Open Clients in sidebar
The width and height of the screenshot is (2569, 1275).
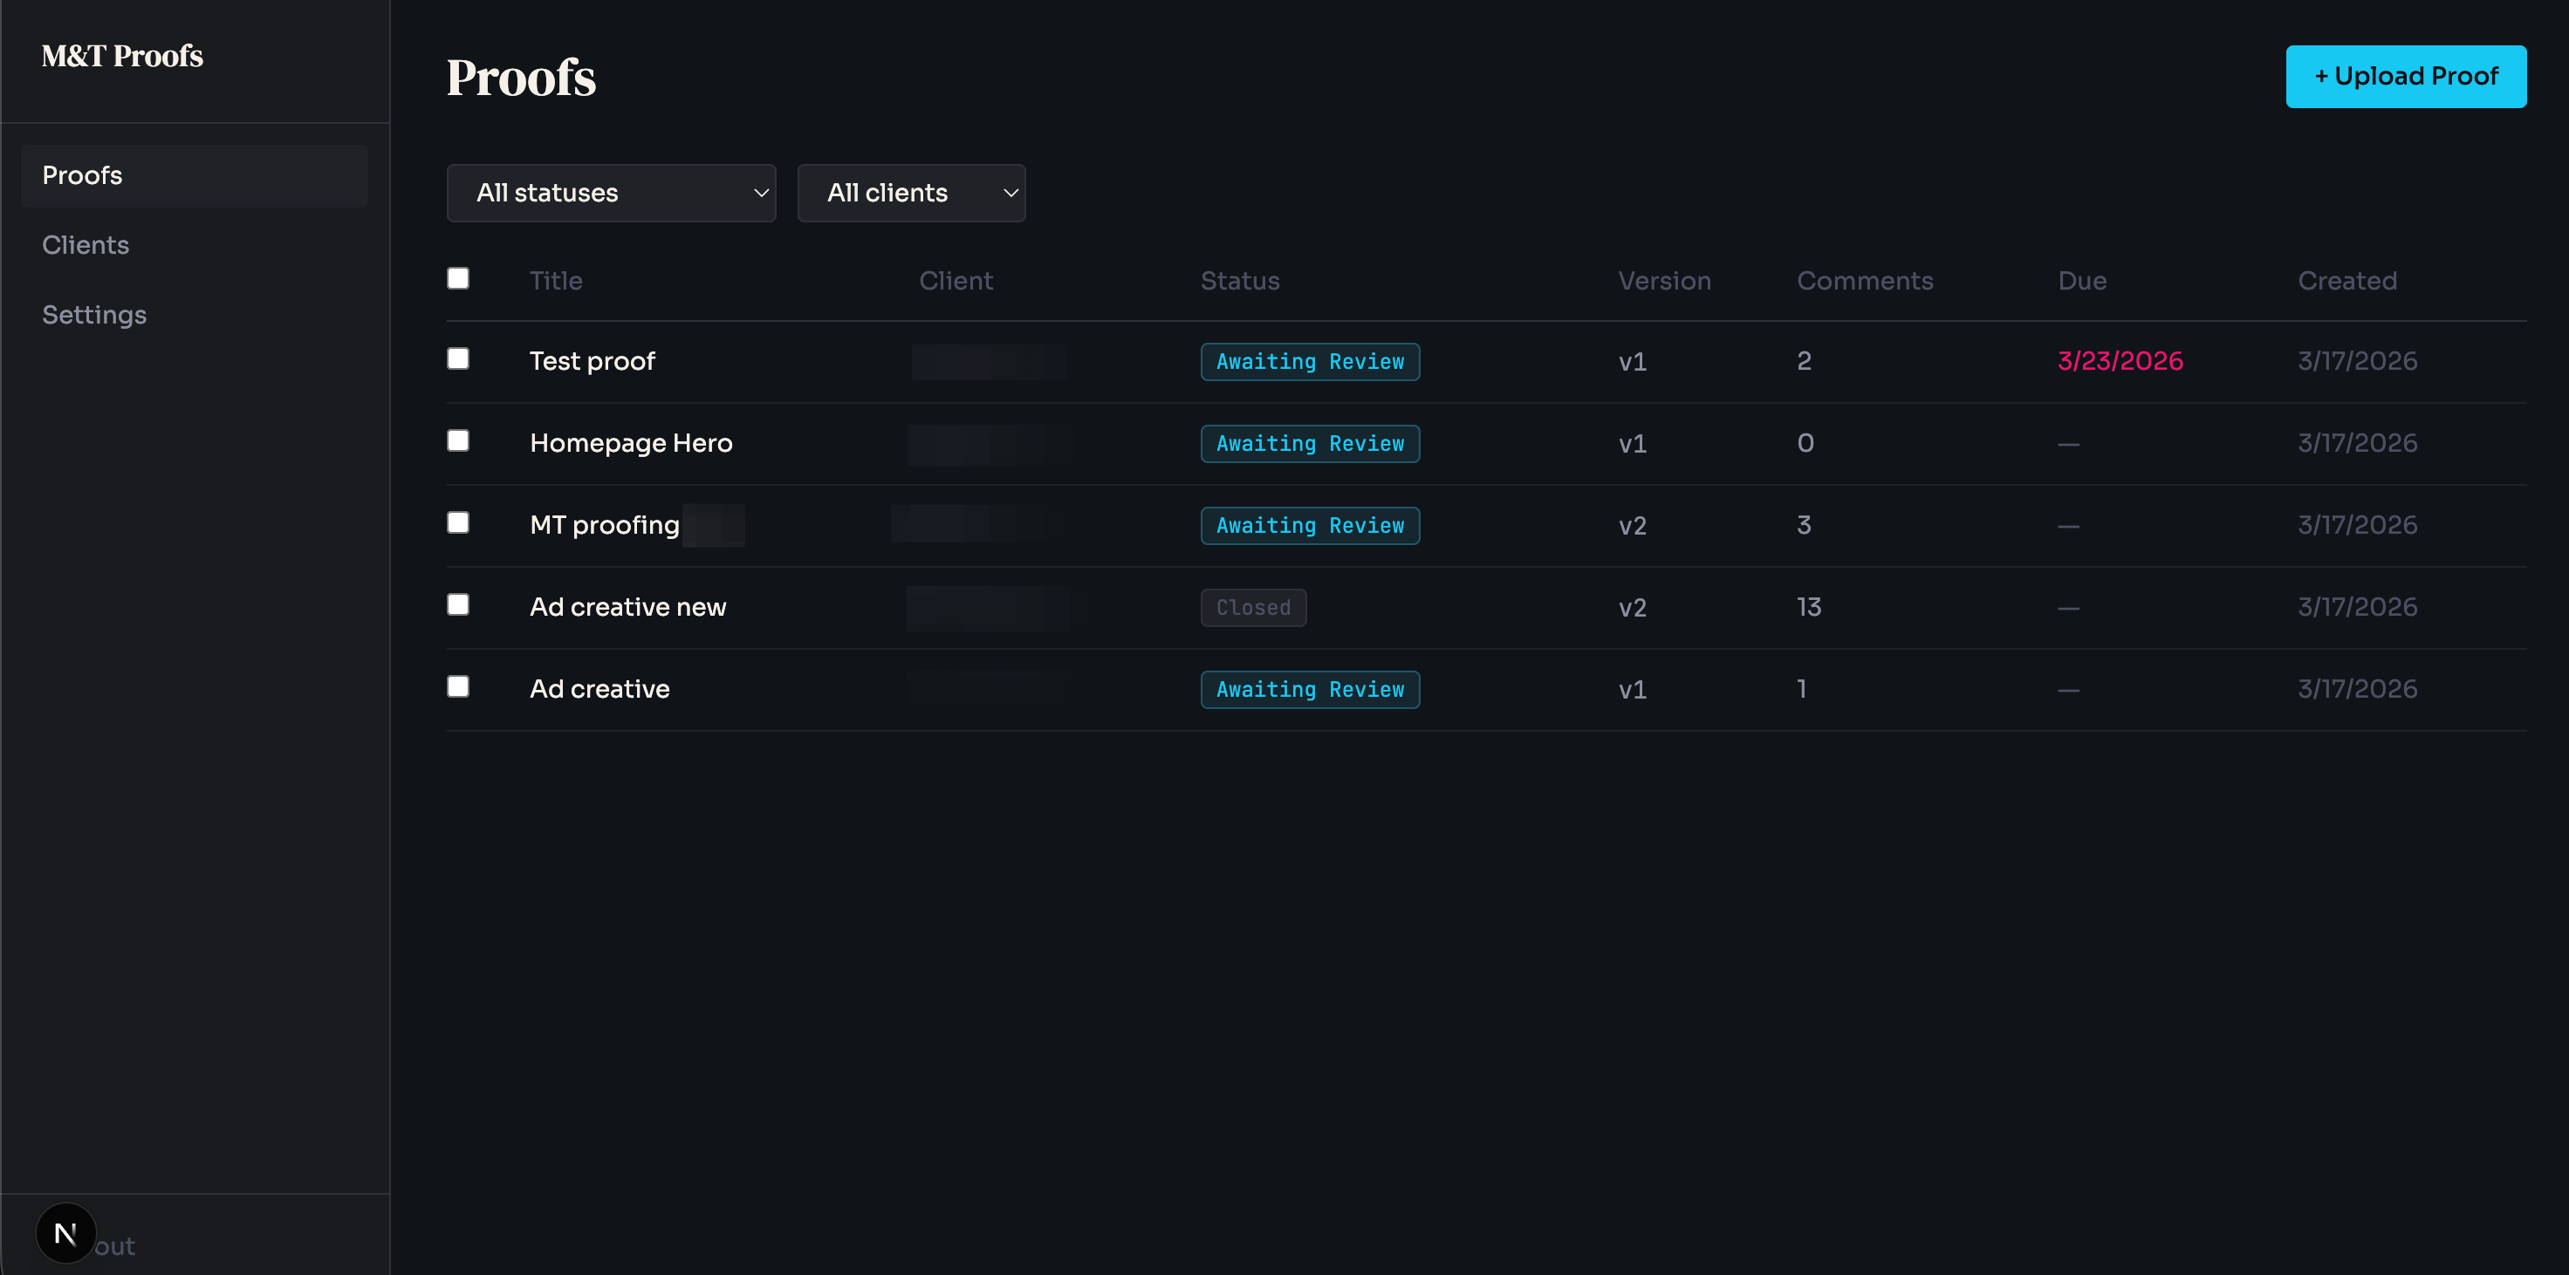(x=86, y=245)
